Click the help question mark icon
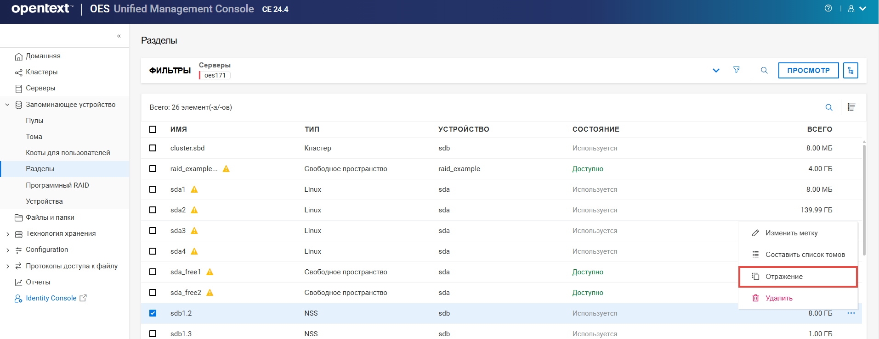Image resolution: width=879 pixels, height=339 pixels. click(828, 8)
